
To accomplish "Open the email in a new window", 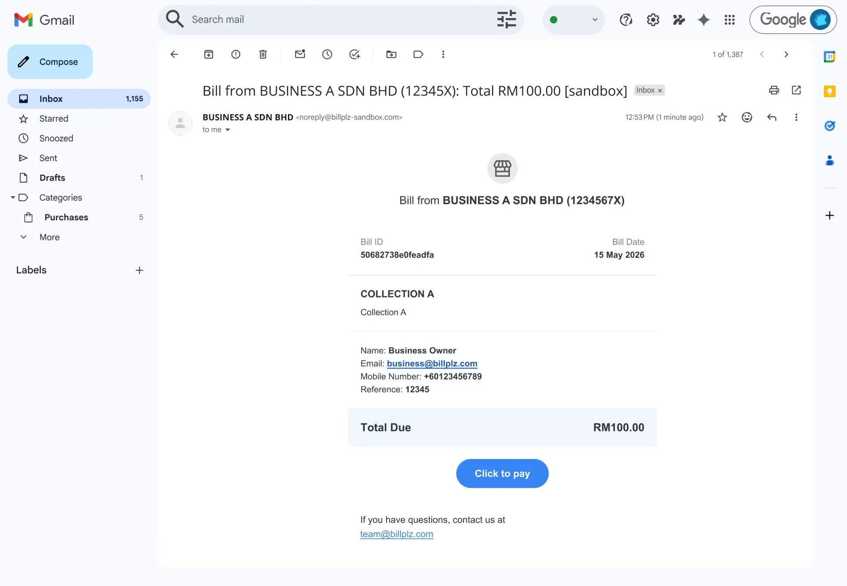I will [796, 90].
